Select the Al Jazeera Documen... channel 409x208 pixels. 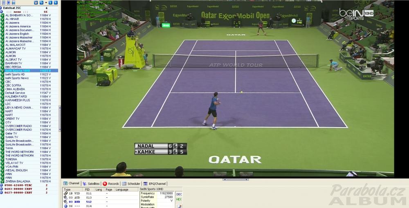pos(29,30)
